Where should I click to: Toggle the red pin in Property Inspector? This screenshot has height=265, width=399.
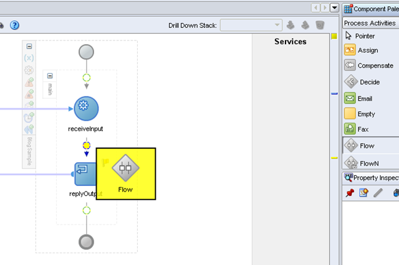pos(350,193)
